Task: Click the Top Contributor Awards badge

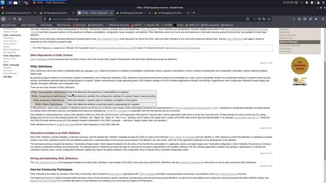Action: 300,66
